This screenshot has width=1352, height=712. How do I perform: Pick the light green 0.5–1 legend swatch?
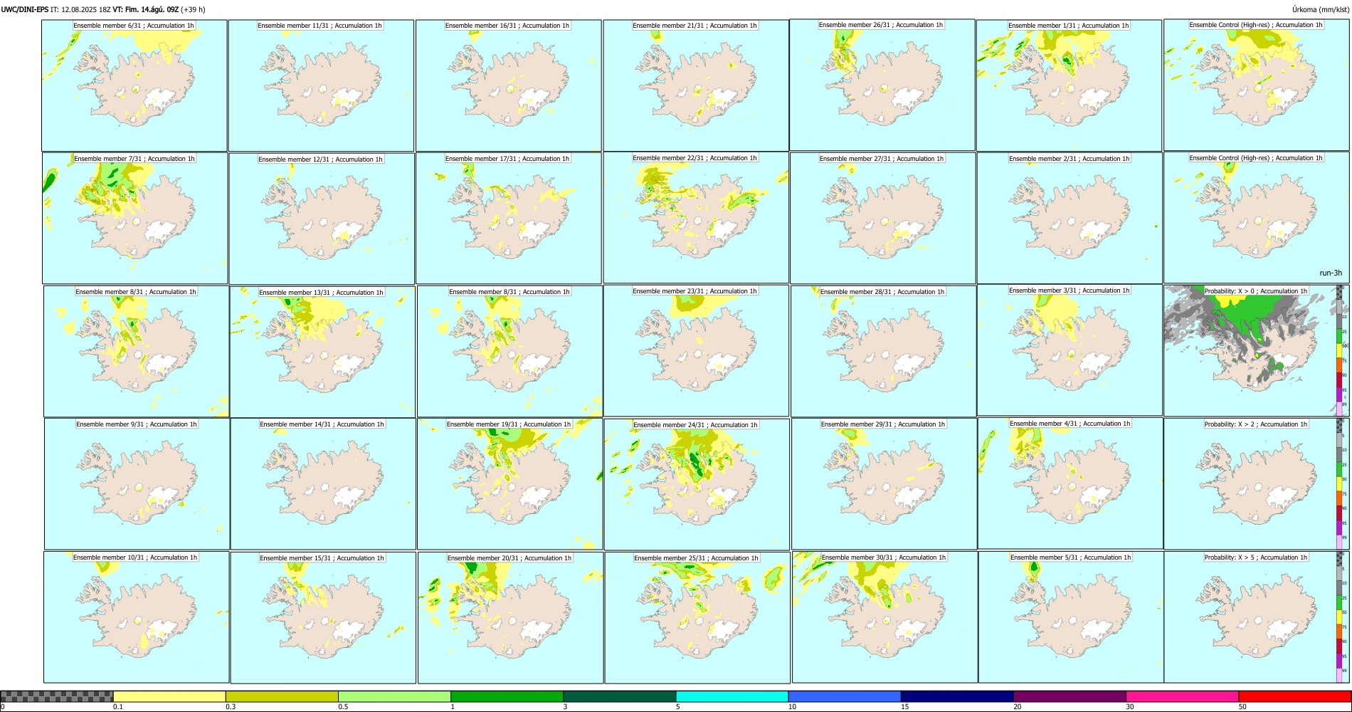pyautogui.click(x=394, y=696)
